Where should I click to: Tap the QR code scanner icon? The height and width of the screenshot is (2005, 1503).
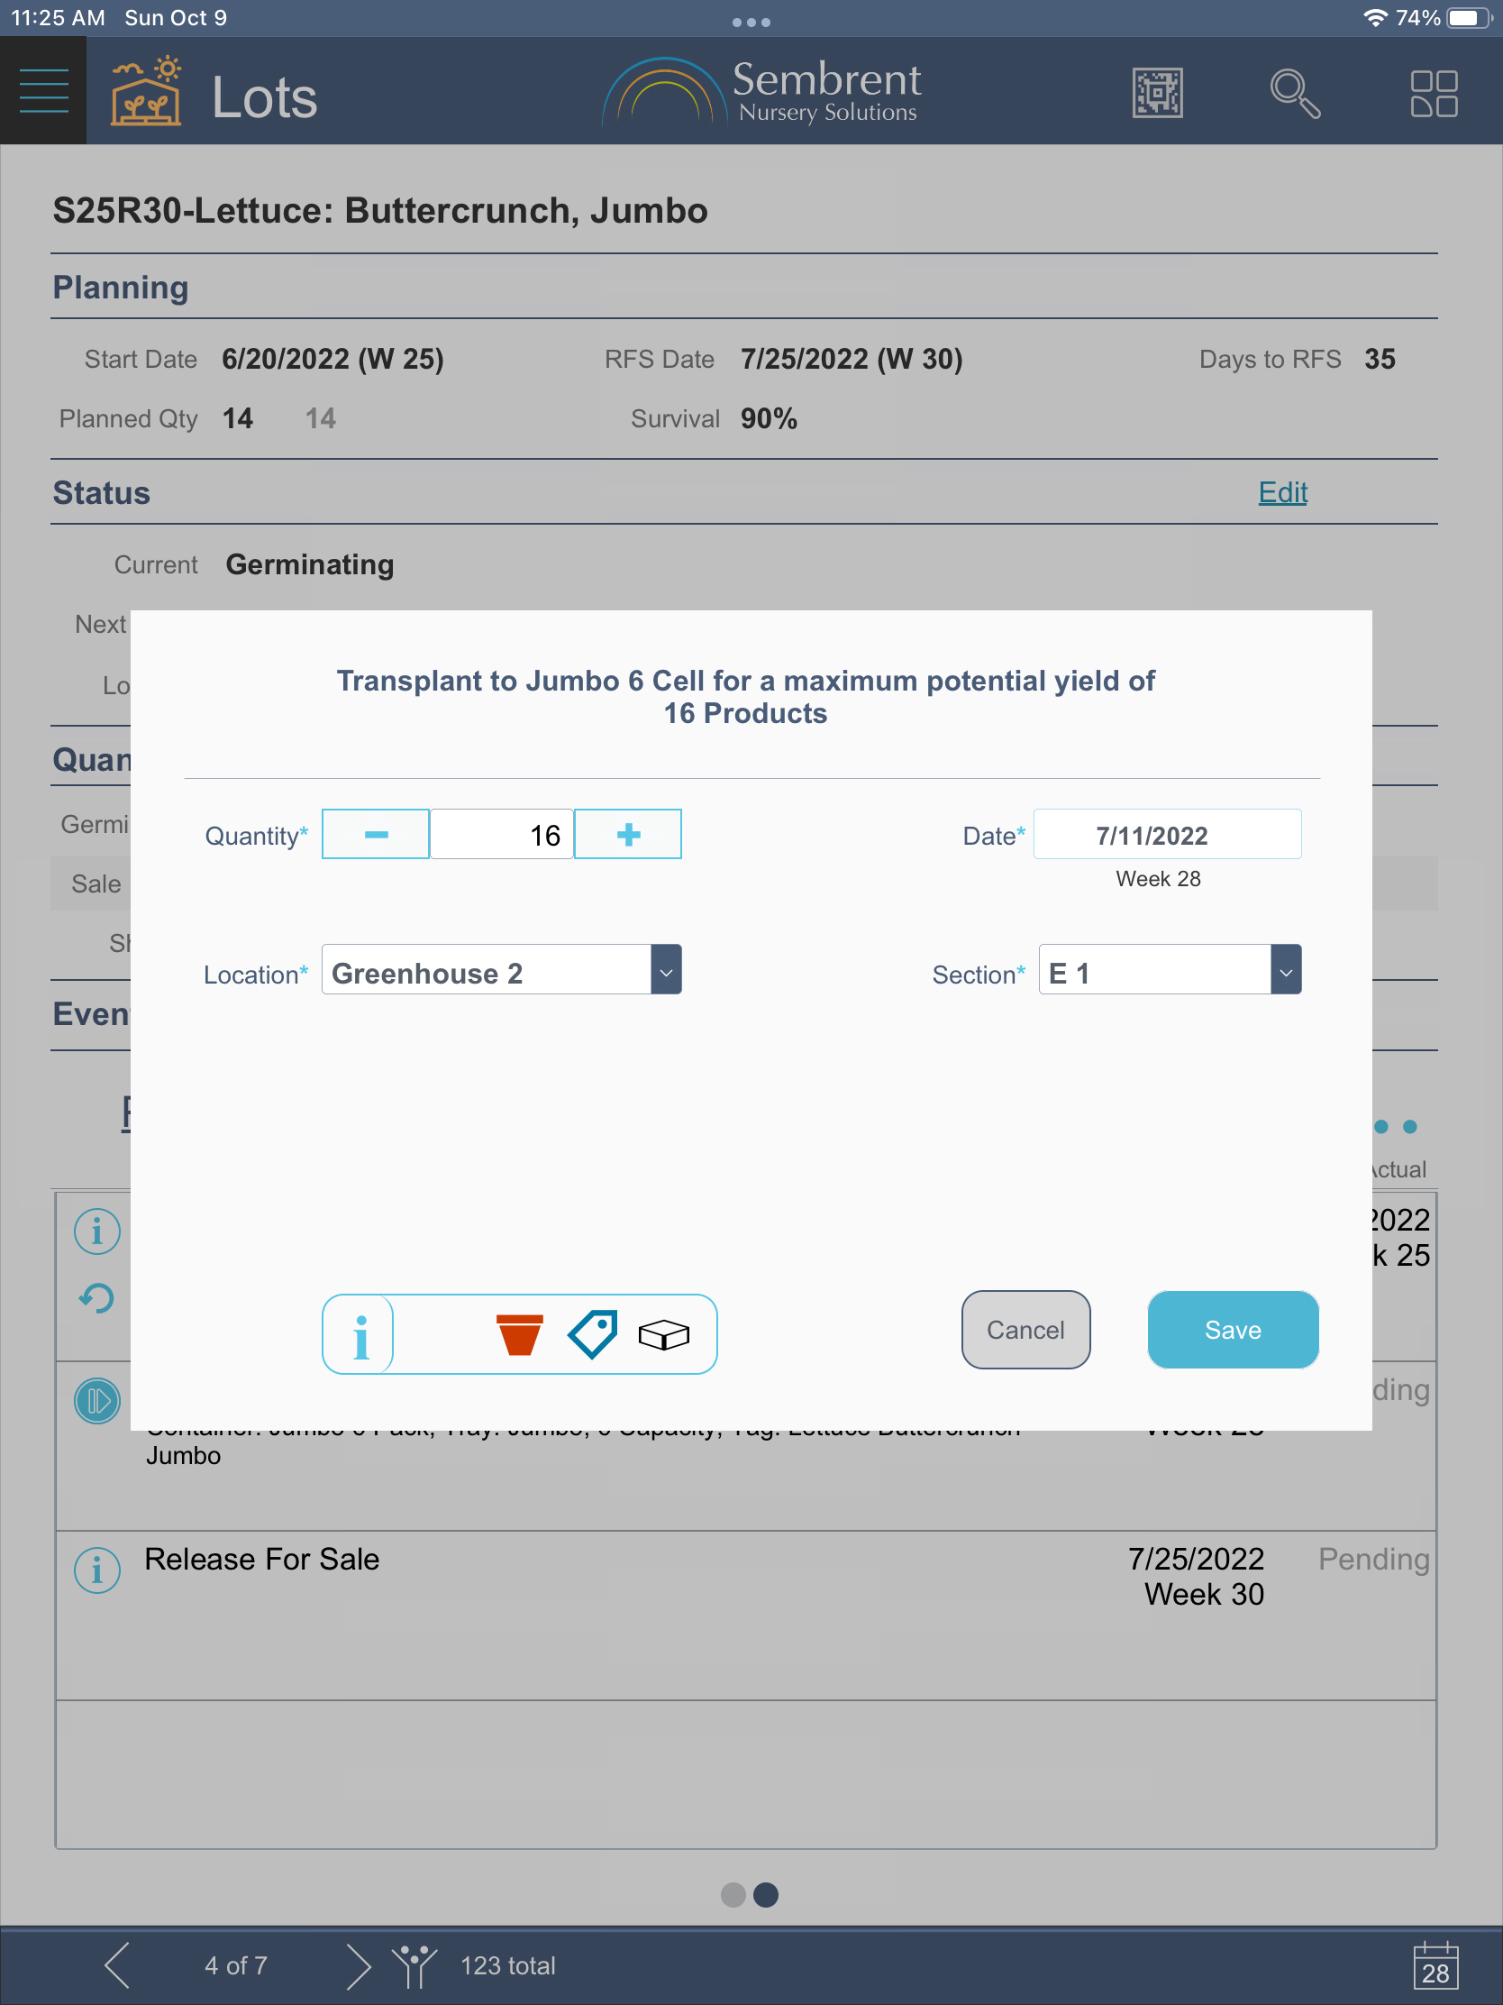point(1157,93)
